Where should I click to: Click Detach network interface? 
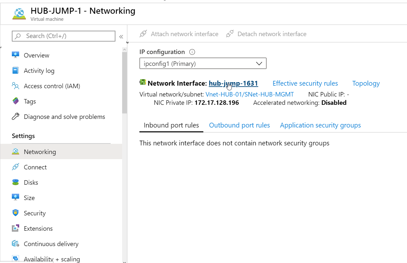point(266,34)
